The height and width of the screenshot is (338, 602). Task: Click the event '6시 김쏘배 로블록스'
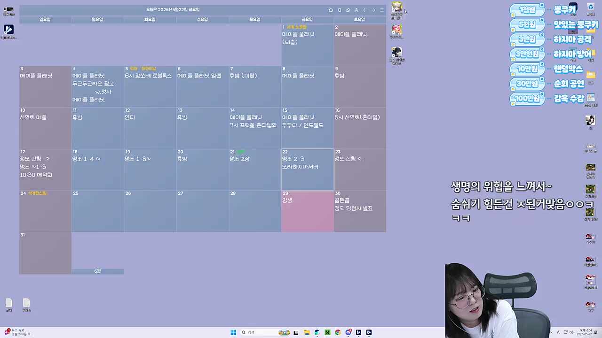pyautogui.click(x=148, y=76)
